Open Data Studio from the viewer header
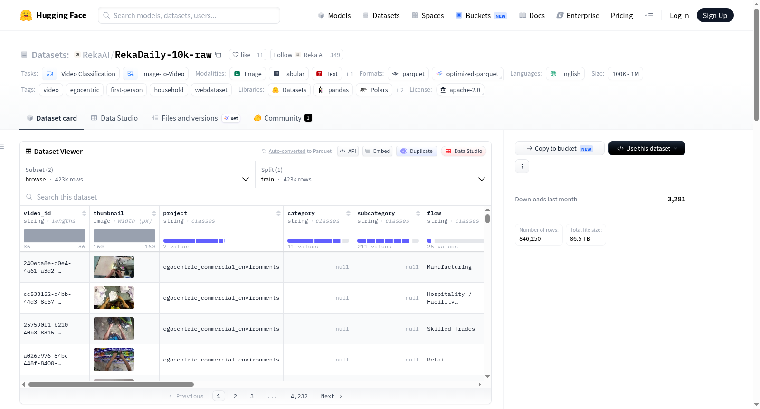The image size is (760, 409). click(464, 151)
